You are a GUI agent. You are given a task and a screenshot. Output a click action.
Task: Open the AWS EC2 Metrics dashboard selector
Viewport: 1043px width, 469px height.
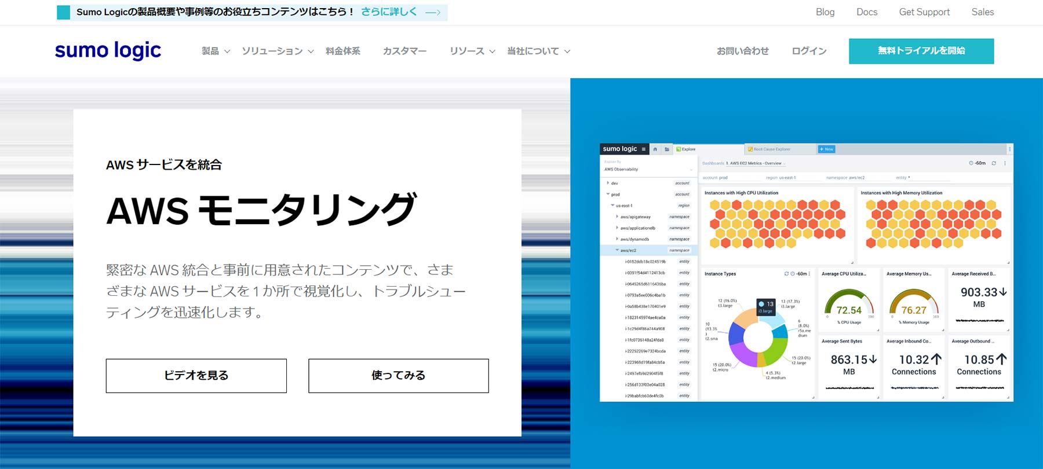pyautogui.click(x=756, y=163)
